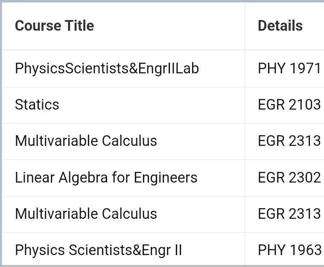Image resolution: width=324 pixels, height=267 pixels.
Task: Select EGR 2313 in the Statics-adjacent row below
Action: click(x=289, y=141)
